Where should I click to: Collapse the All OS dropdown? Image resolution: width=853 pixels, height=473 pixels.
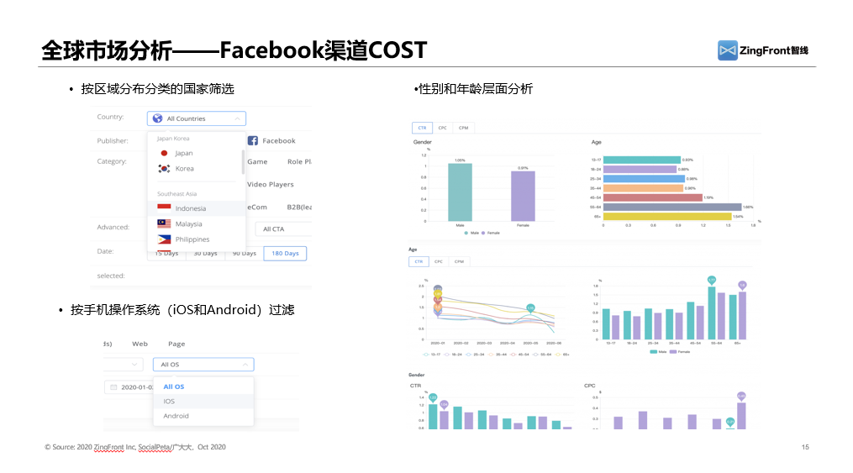point(245,365)
